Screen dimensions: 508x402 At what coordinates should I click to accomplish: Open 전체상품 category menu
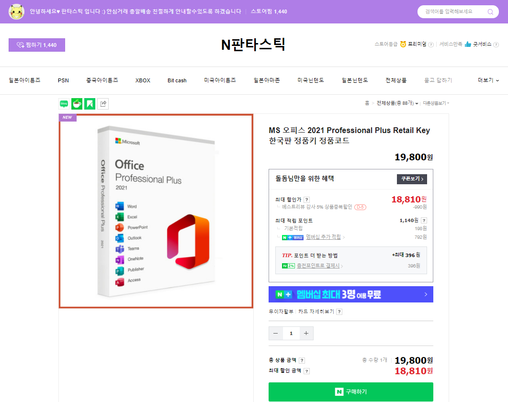coord(396,80)
